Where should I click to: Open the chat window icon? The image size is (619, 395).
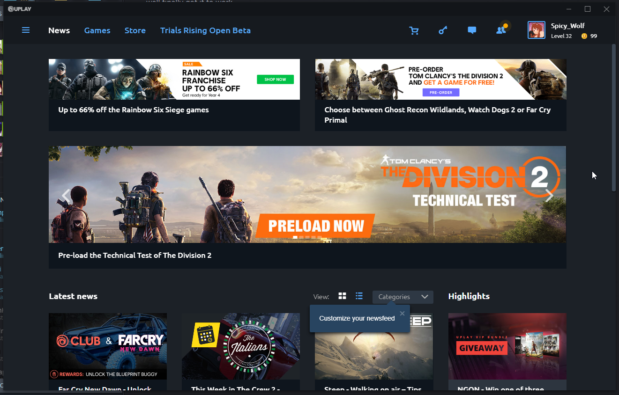point(472,30)
